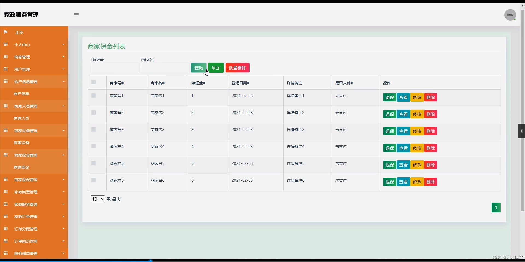Click the grid icon beside 用户管理
Screen dimensions: 525x262
click(6, 69)
